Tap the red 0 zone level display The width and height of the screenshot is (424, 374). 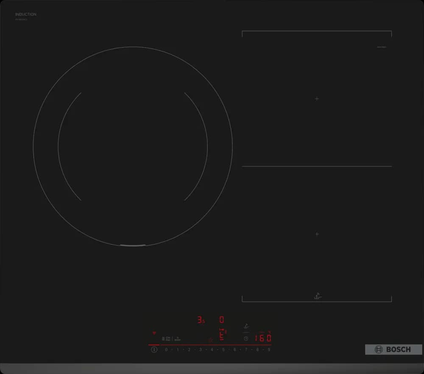point(221,320)
